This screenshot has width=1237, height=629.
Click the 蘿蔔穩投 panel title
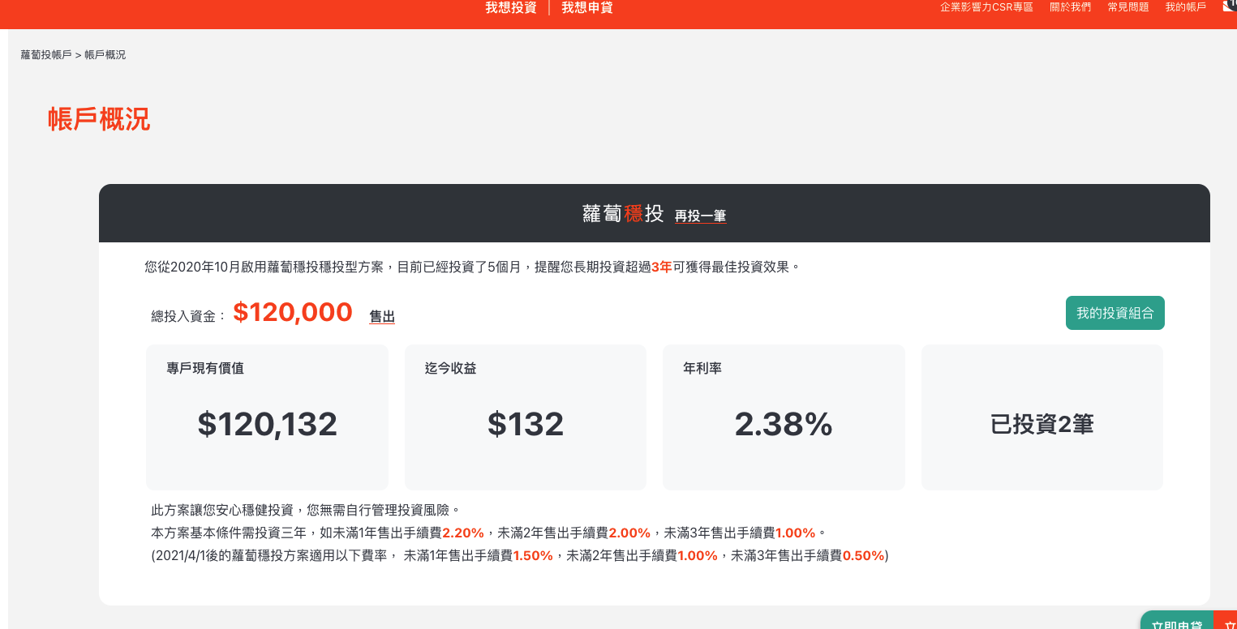pyautogui.click(x=623, y=214)
